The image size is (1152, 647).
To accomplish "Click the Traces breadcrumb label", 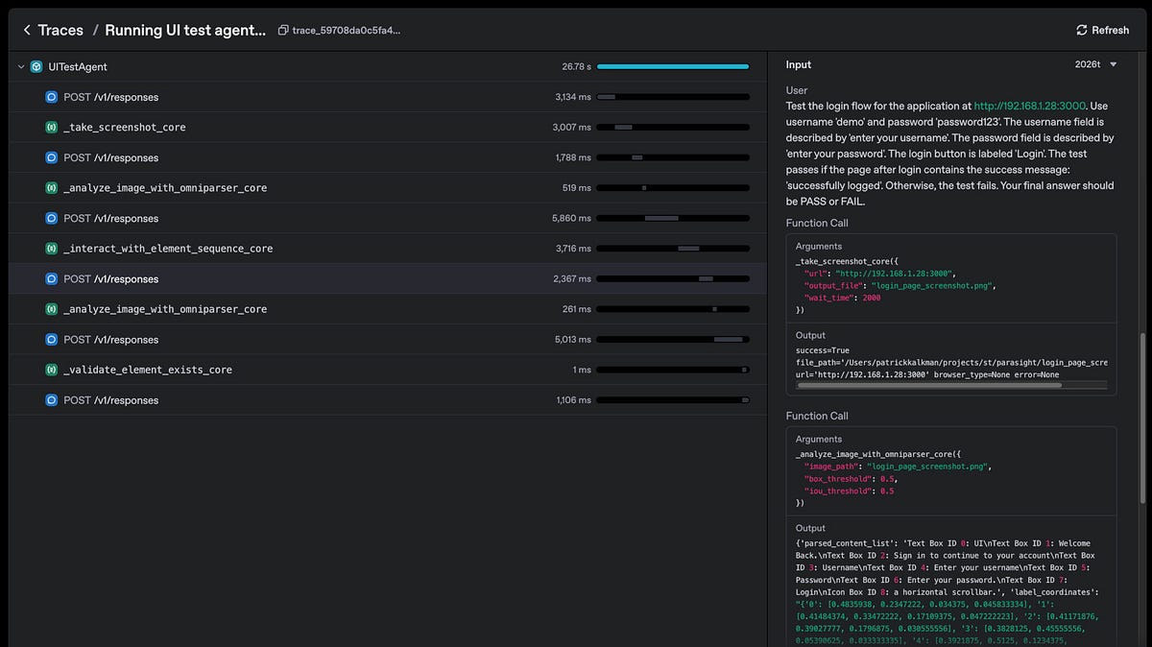I will point(60,31).
